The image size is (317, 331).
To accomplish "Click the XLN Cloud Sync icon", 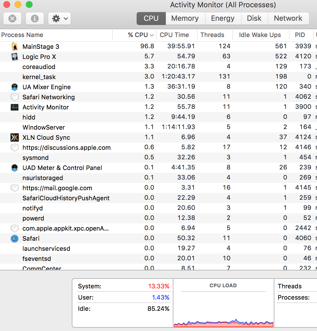I will (x=15, y=137).
